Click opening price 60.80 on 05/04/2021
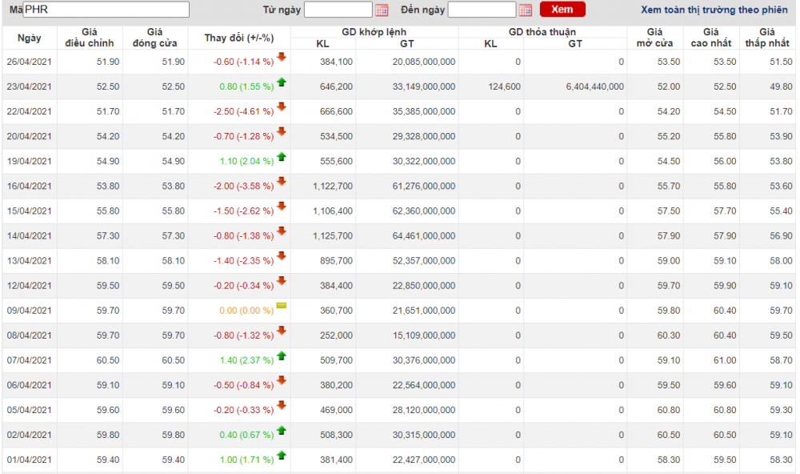Viewport: 800px width, 474px height. [669, 410]
